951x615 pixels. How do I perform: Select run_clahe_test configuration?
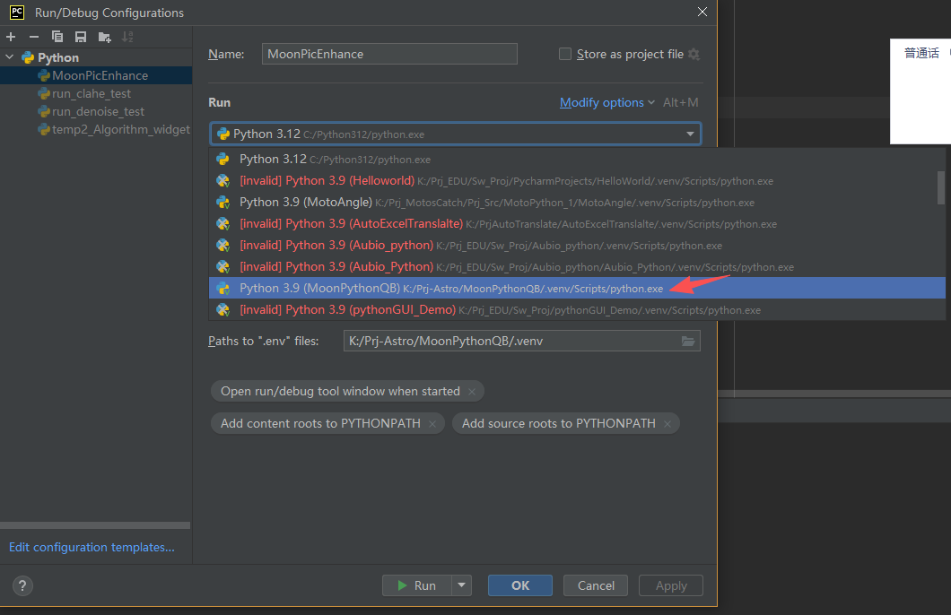(x=96, y=93)
